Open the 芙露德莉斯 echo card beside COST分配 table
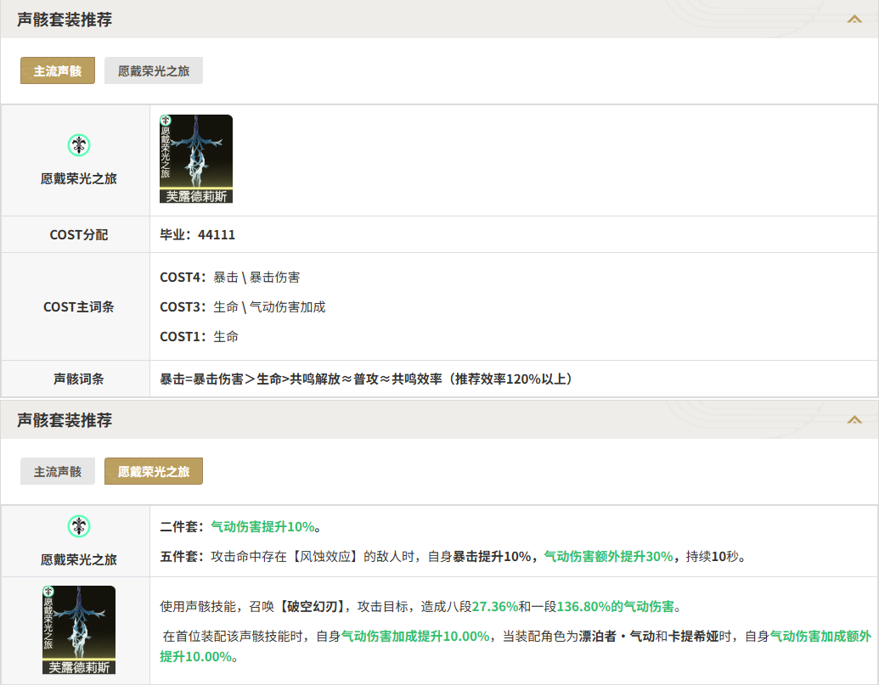Image resolution: width=879 pixels, height=685 pixels. pos(196,159)
